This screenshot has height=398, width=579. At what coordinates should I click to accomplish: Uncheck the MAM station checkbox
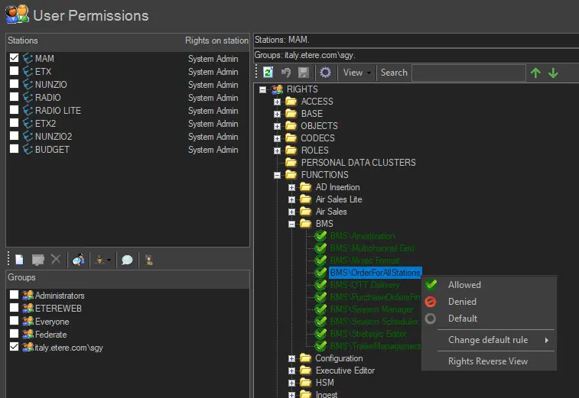(x=15, y=58)
